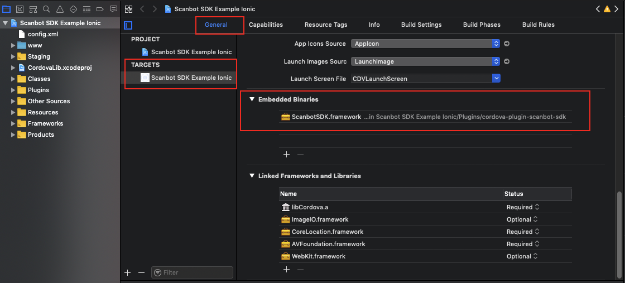Click the vertical scrollbar in editor pane
This screenshot has width=625, height=283.
click(x=619, y=235)
